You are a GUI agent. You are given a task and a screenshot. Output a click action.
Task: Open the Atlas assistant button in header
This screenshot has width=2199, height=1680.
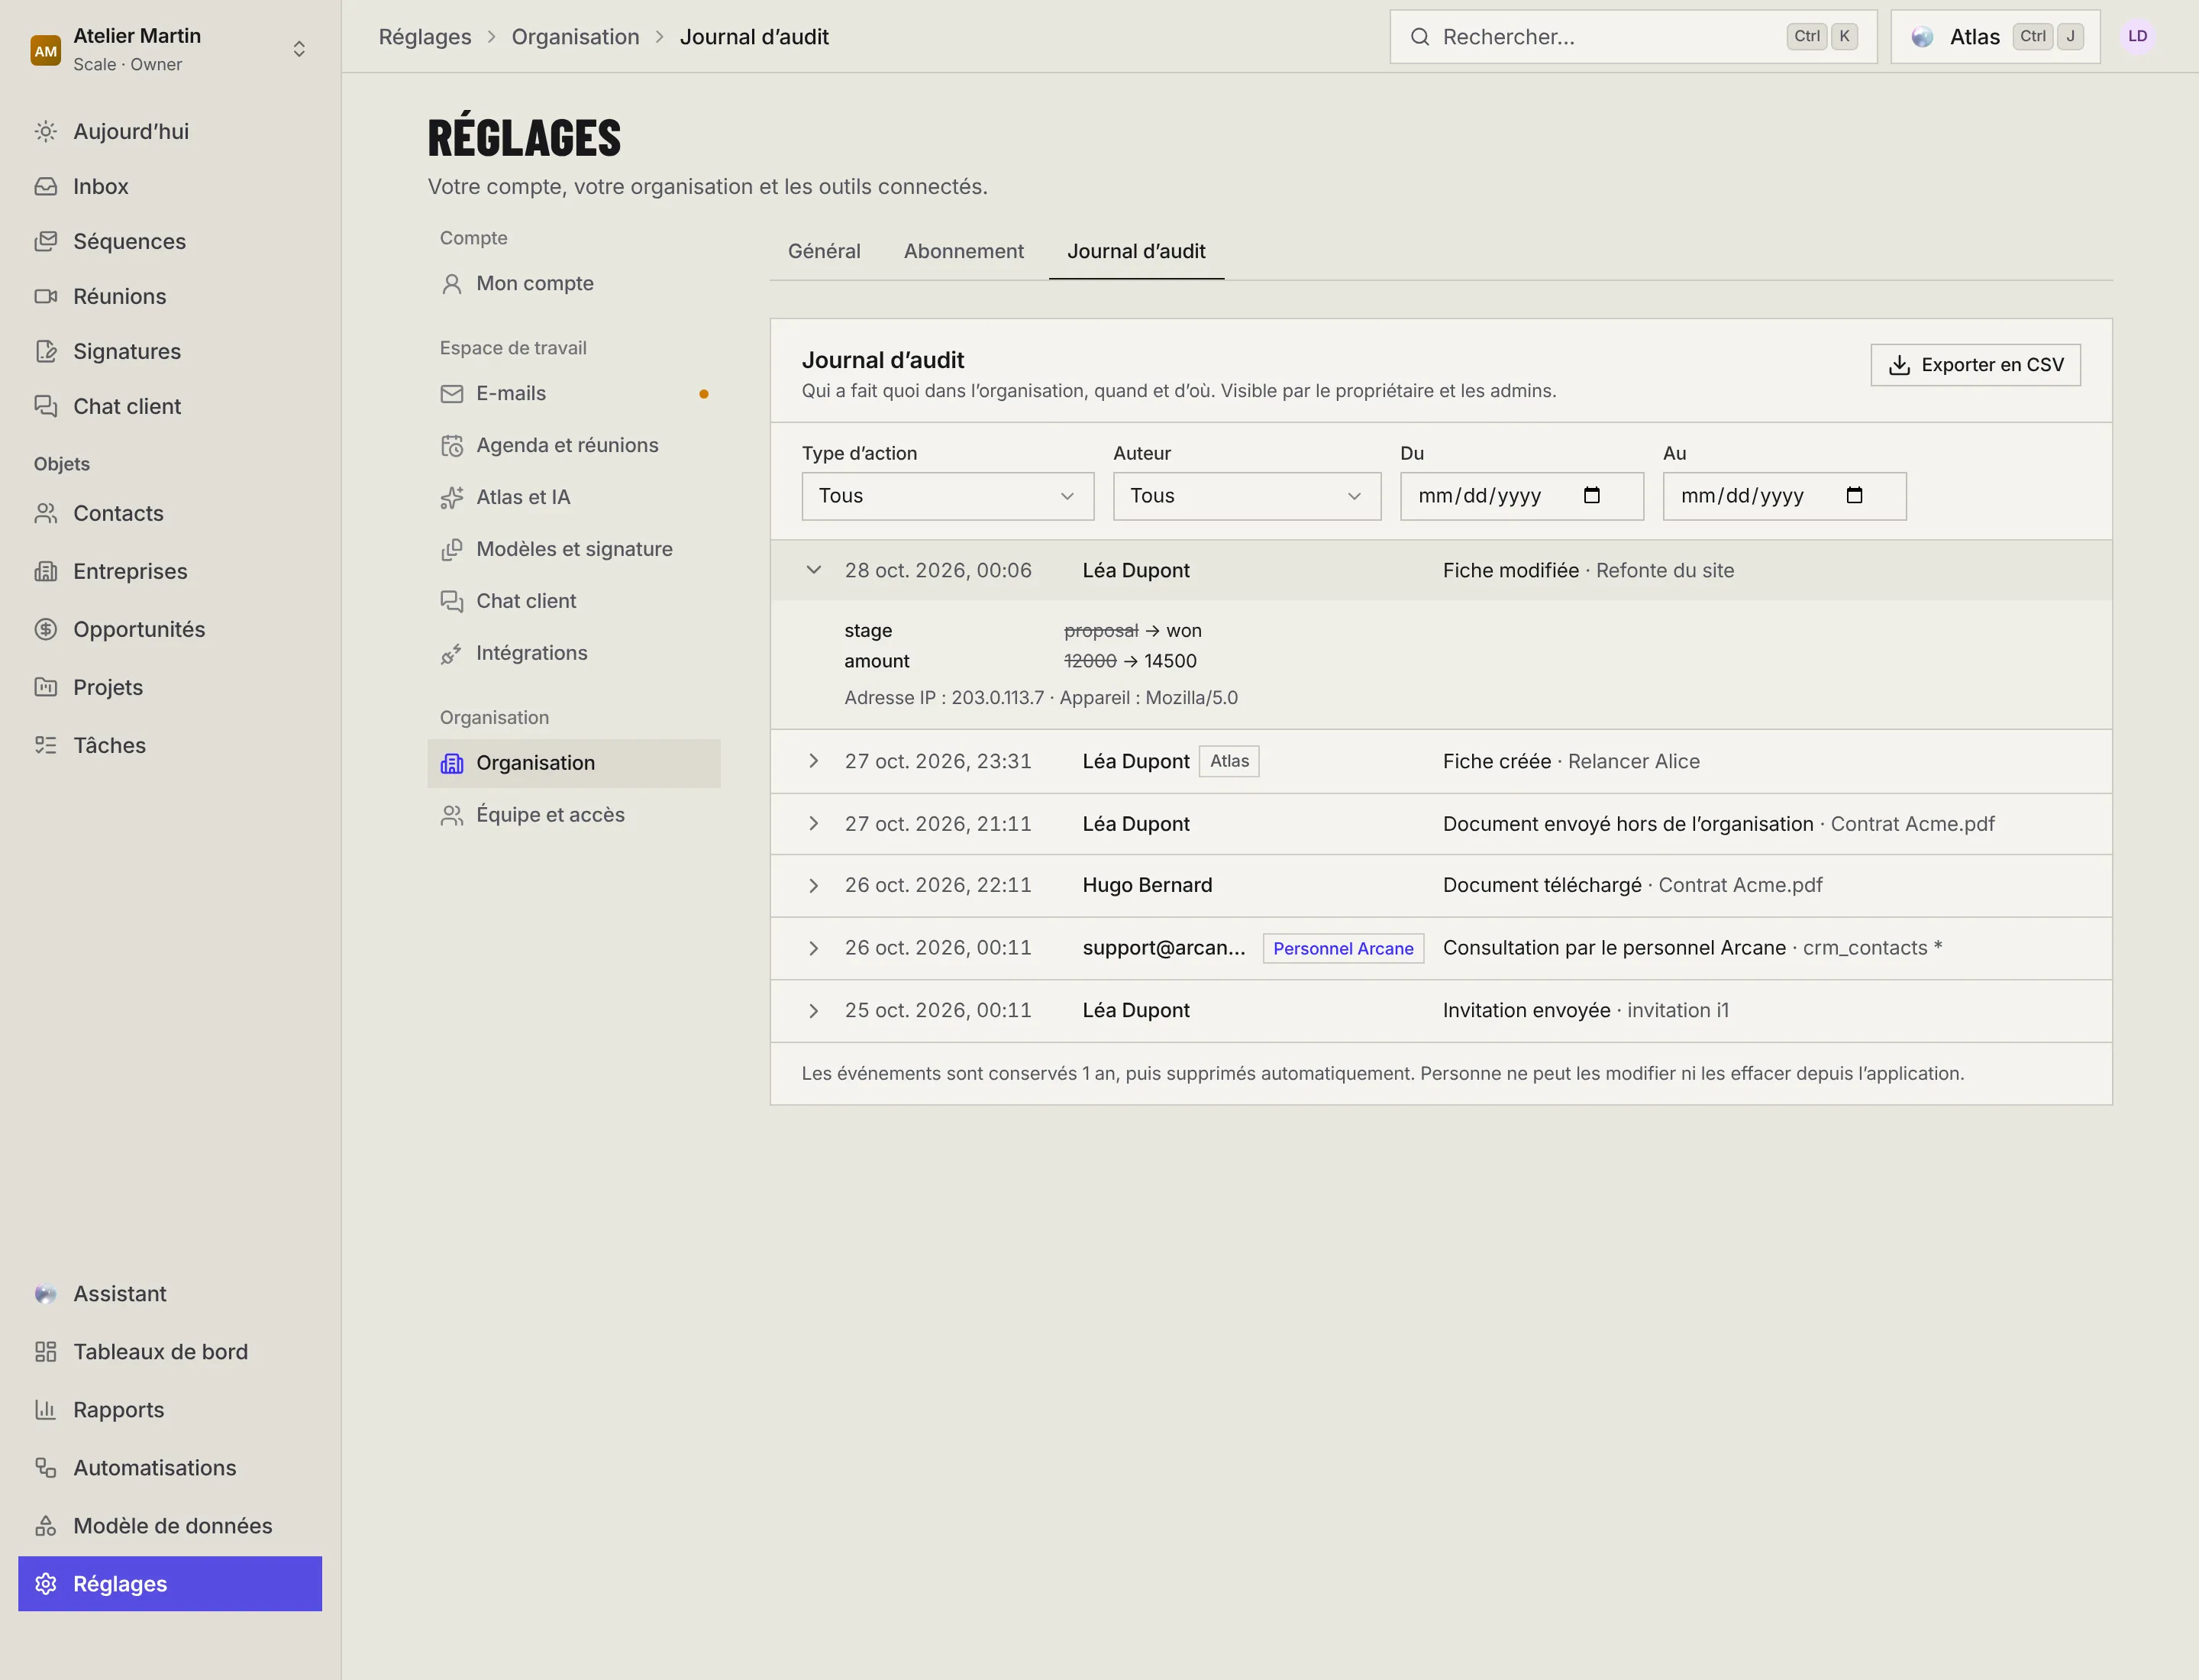pos(1995,37)
